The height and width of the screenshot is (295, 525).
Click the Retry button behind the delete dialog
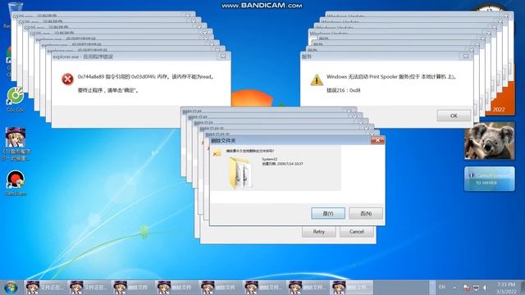click(319, 231)
